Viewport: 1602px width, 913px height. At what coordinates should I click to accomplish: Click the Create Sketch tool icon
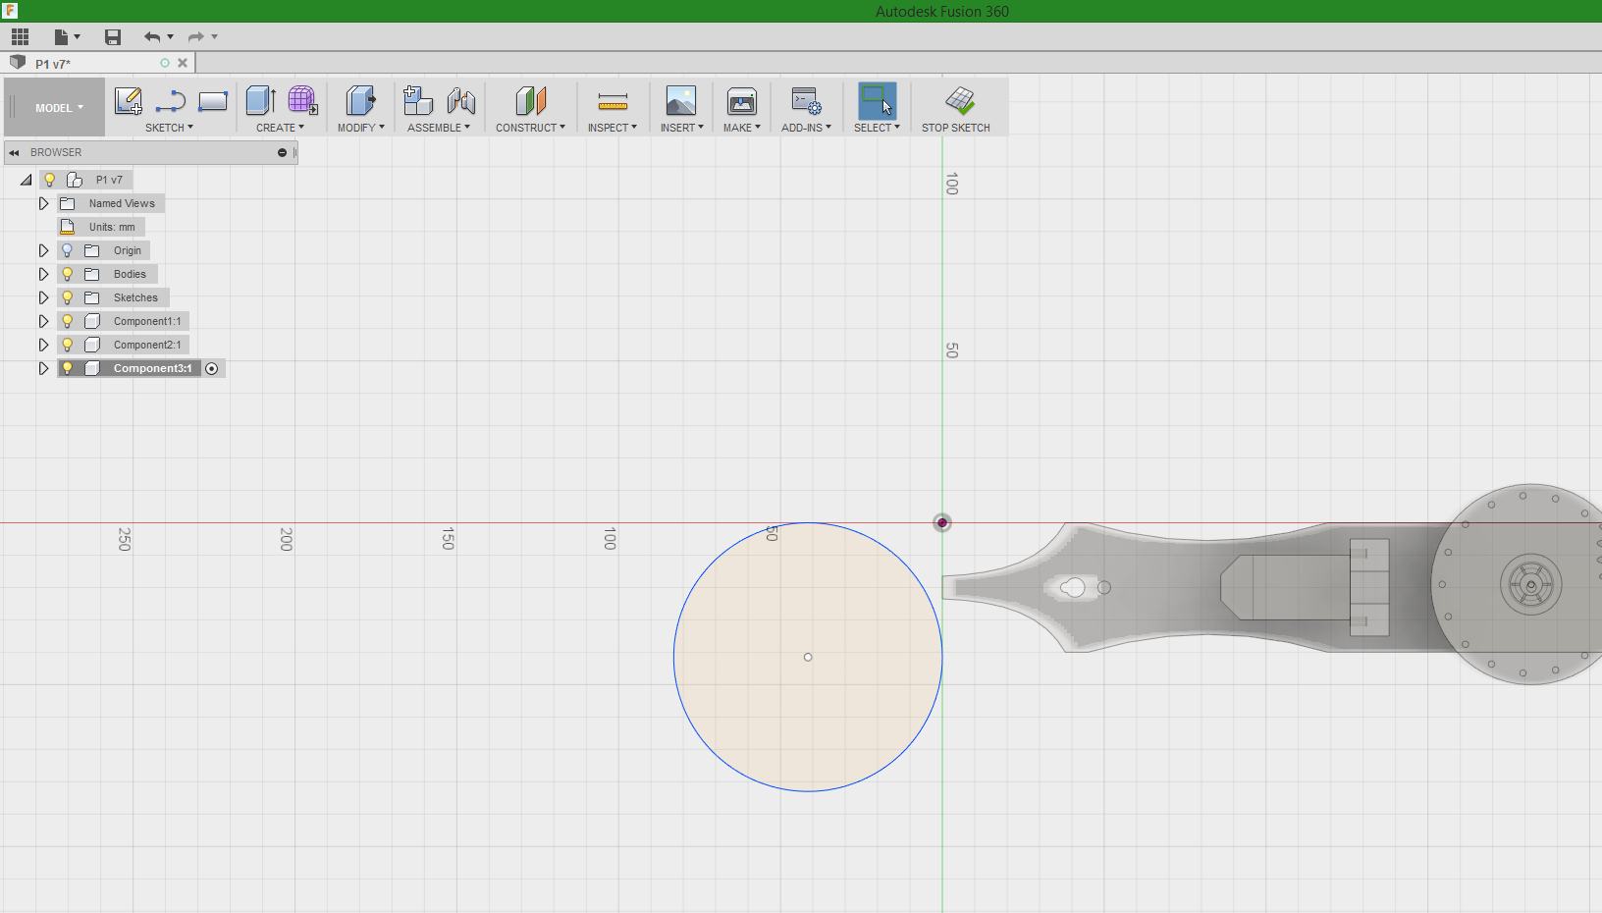129,101
